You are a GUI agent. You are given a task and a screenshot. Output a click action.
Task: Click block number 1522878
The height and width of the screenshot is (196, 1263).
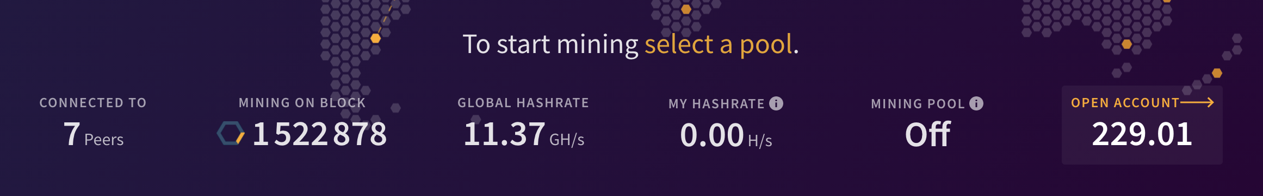tap(320, 134)
